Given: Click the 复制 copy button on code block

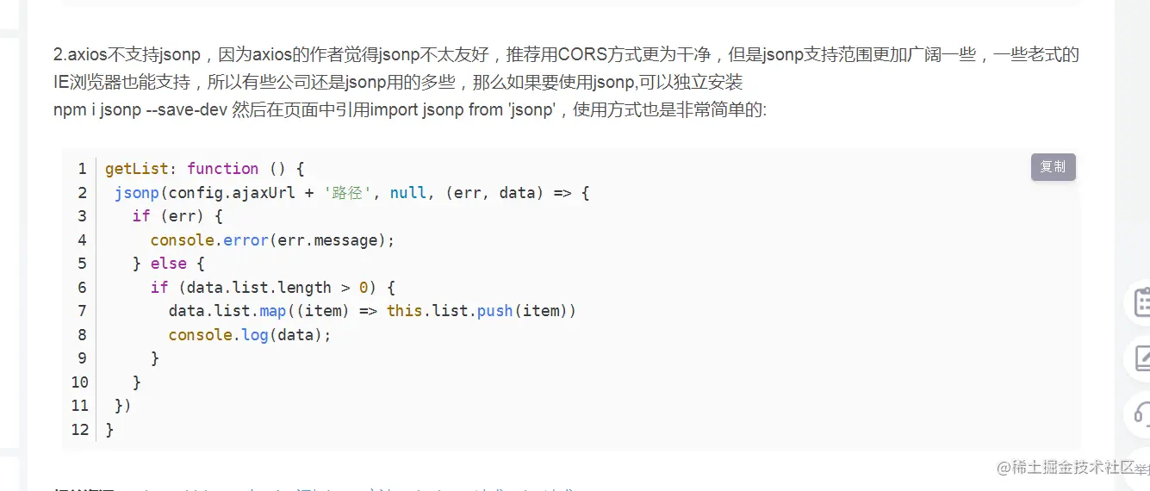Looking at the screenshot, I should [1053, 167].
